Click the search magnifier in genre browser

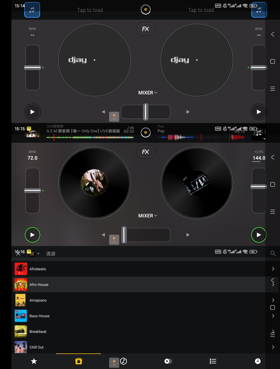[x=273, y=253]
